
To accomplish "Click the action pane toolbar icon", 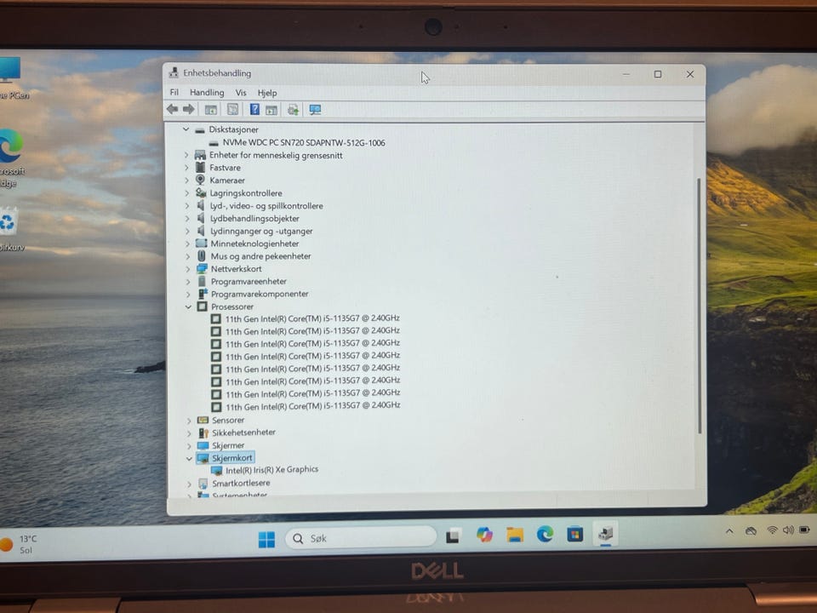I will (271, 110).
